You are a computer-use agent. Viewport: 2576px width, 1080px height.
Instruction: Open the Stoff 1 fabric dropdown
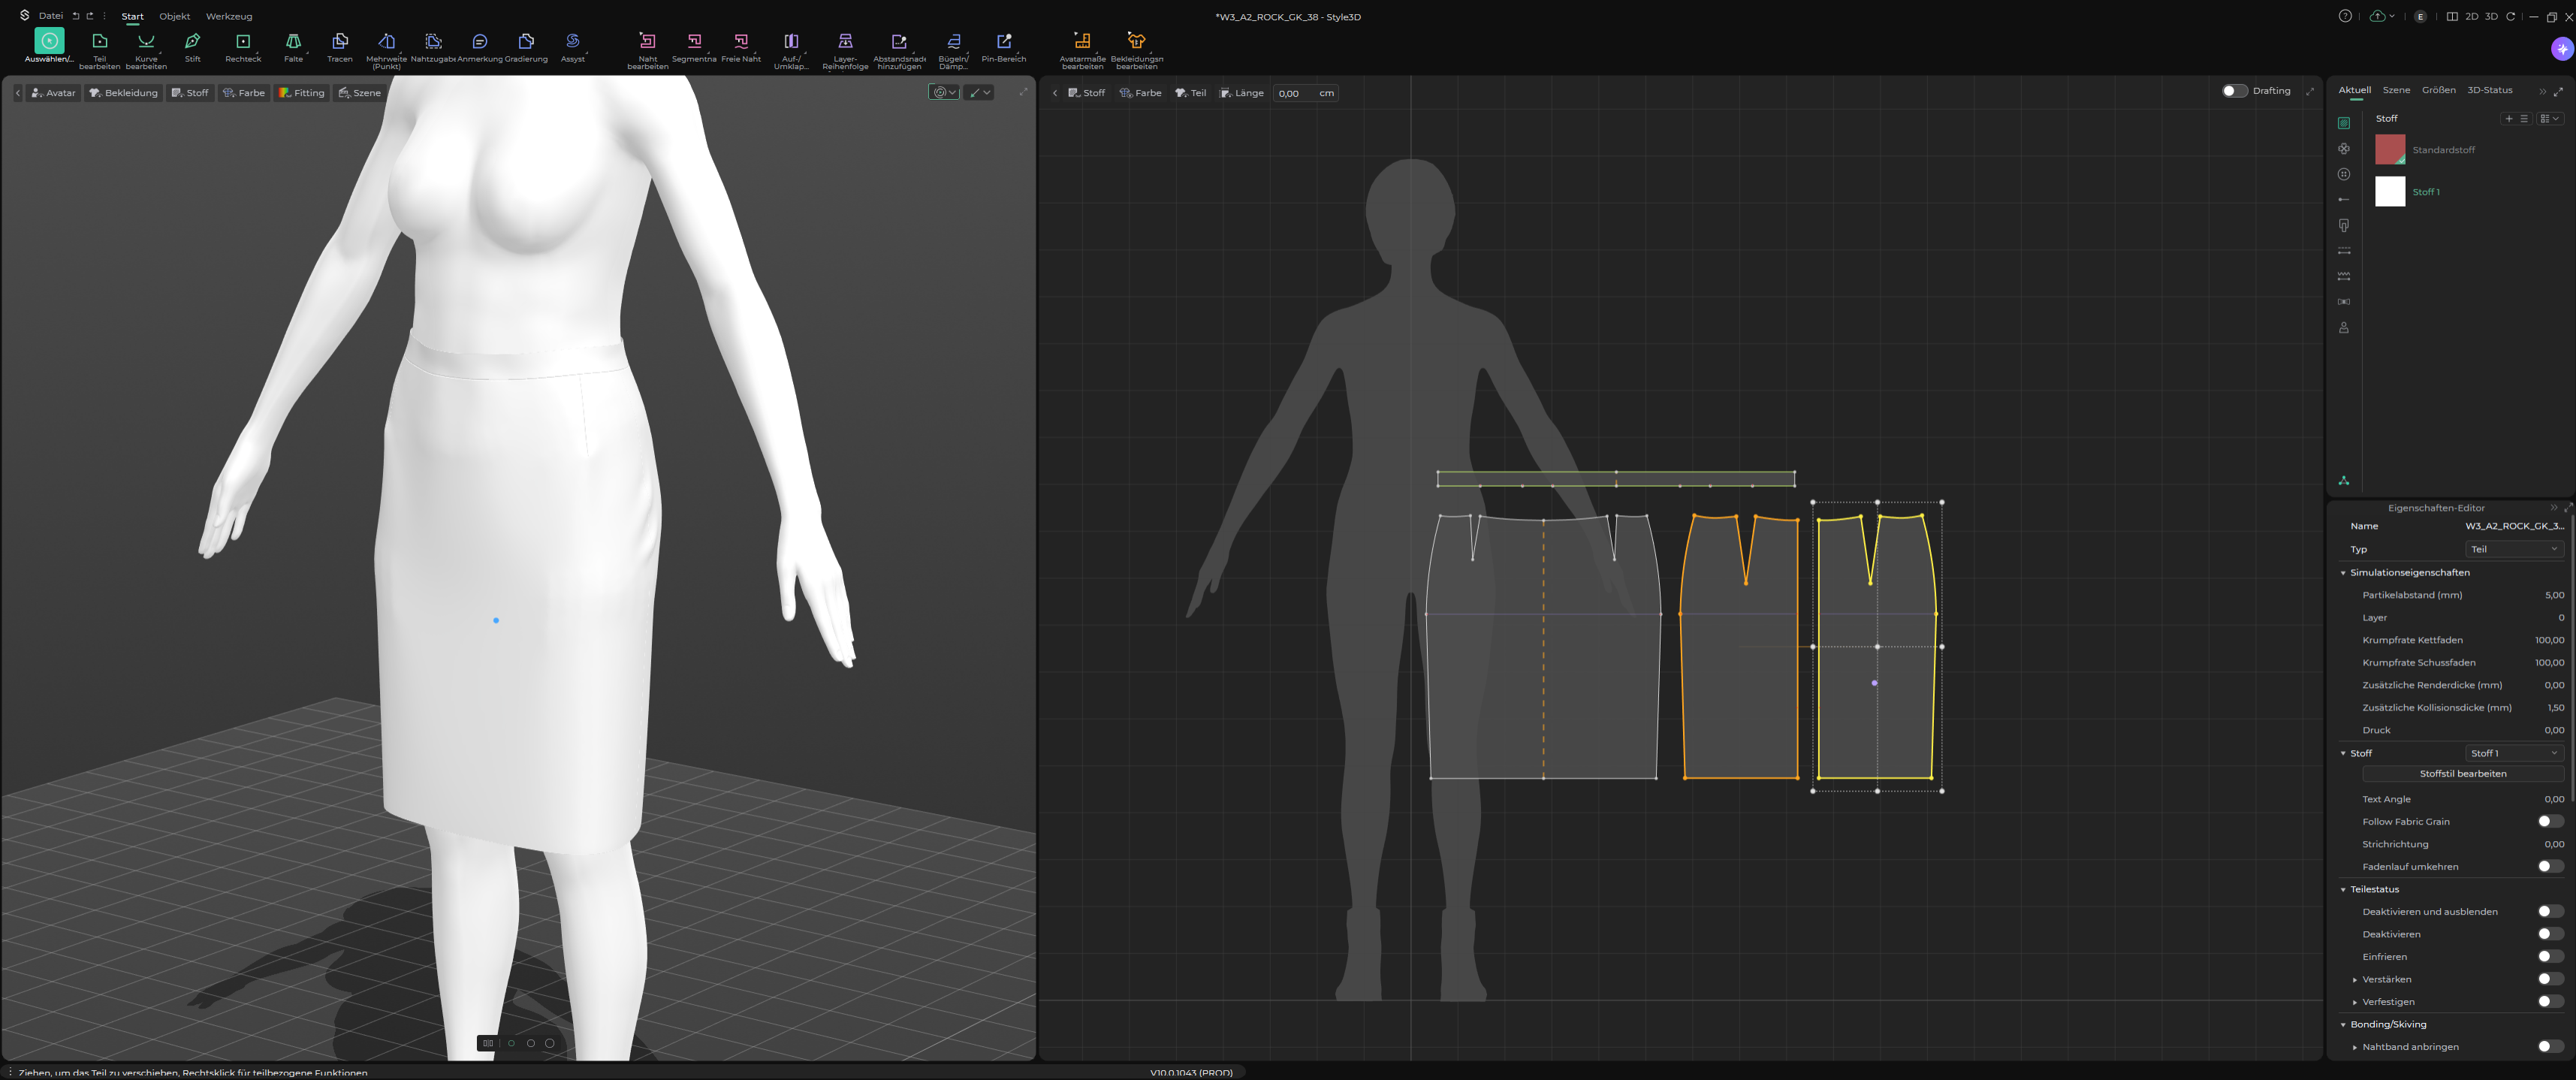pyautogui.click(x=2514, y=753)
